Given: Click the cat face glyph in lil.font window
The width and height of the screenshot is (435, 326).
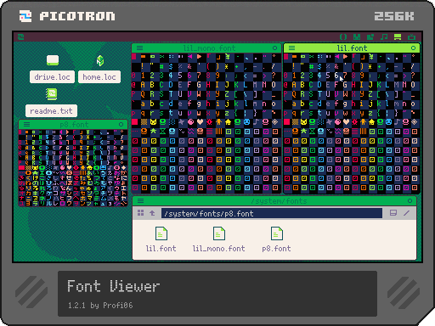Looking at the screenshot, I should tap(303, 122).
